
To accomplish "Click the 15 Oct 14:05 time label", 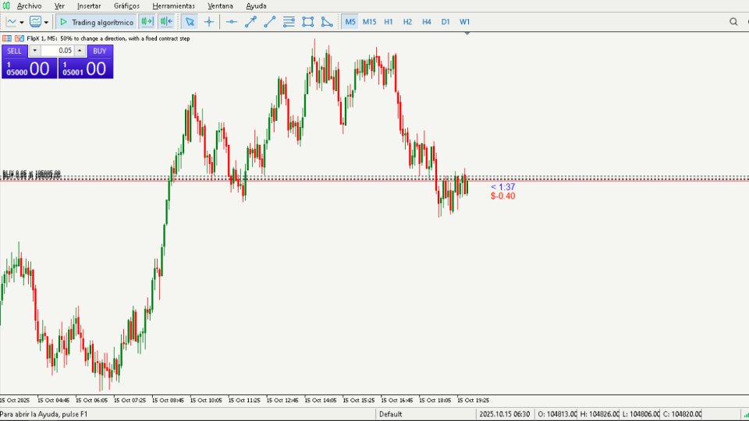I will point(321,401).
